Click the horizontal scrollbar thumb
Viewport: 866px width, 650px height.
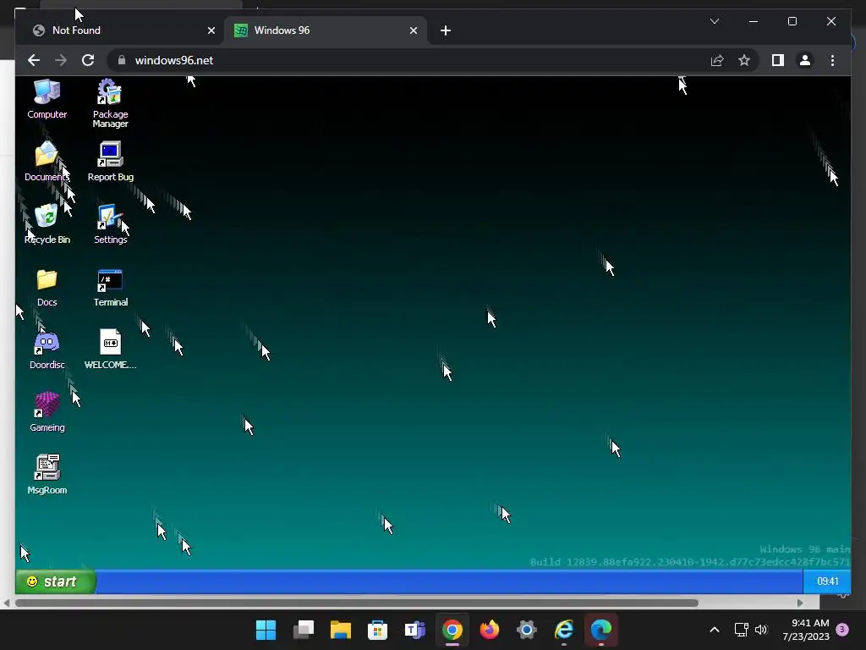tap(357, 603)
